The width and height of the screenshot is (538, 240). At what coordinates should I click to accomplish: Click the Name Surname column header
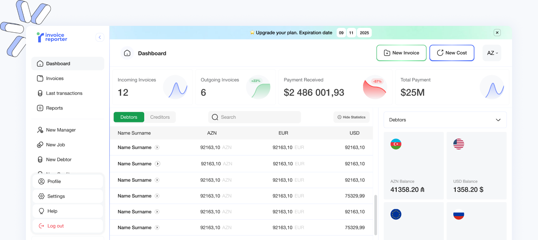pos(134,133)
